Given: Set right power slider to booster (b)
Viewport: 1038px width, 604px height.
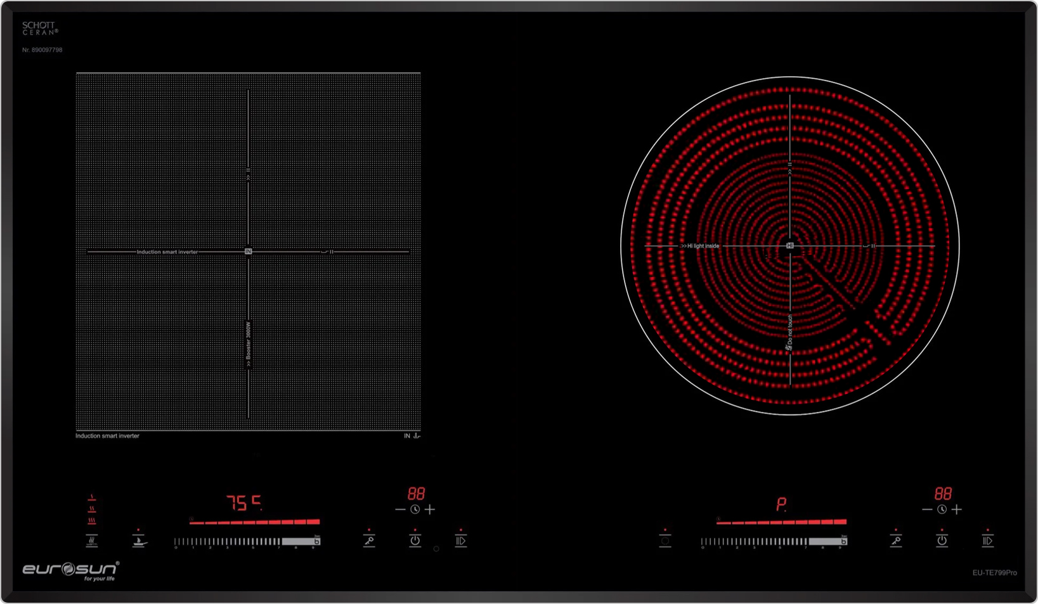Looking at the screenshot, I should 843,541.
